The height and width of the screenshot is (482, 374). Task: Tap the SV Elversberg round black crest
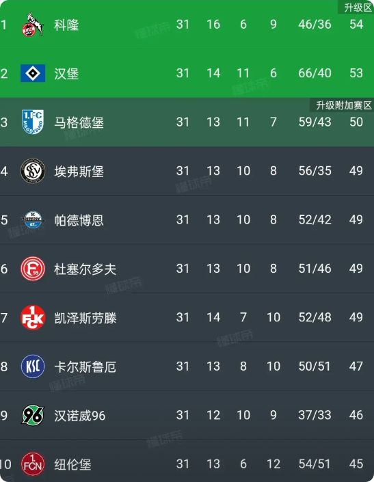[33, 171]
